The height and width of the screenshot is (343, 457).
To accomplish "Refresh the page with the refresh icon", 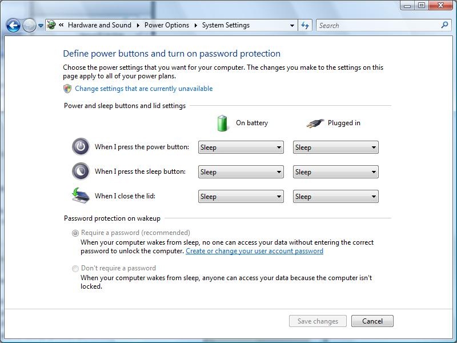I will [x=305, y=25].
